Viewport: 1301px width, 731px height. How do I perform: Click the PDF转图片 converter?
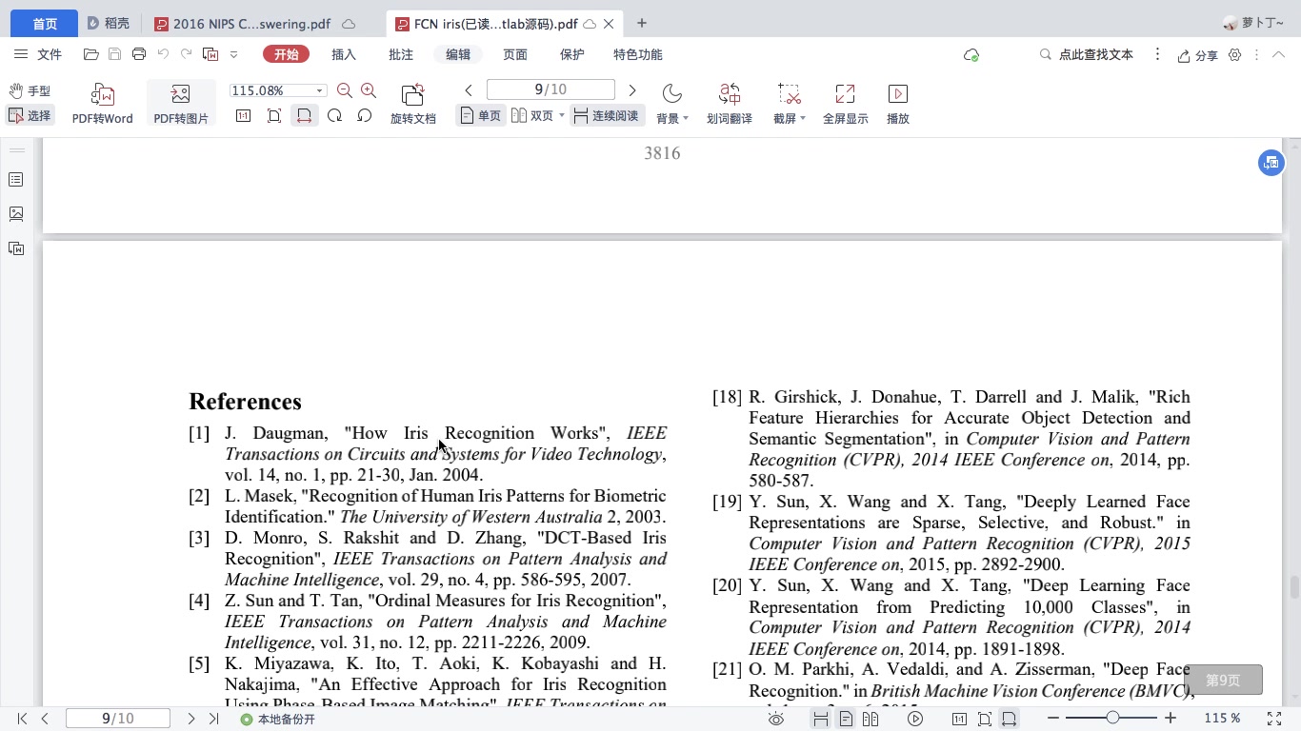(181, 104)
